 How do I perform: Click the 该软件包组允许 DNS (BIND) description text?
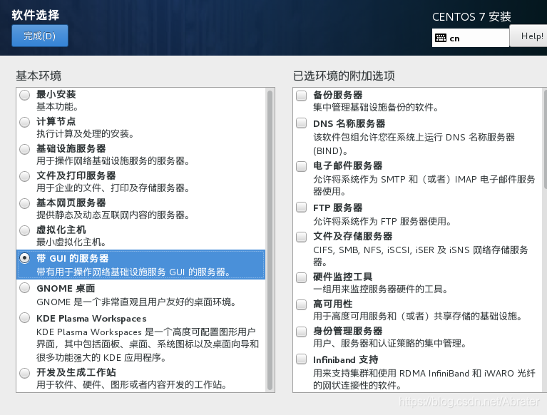414,144
